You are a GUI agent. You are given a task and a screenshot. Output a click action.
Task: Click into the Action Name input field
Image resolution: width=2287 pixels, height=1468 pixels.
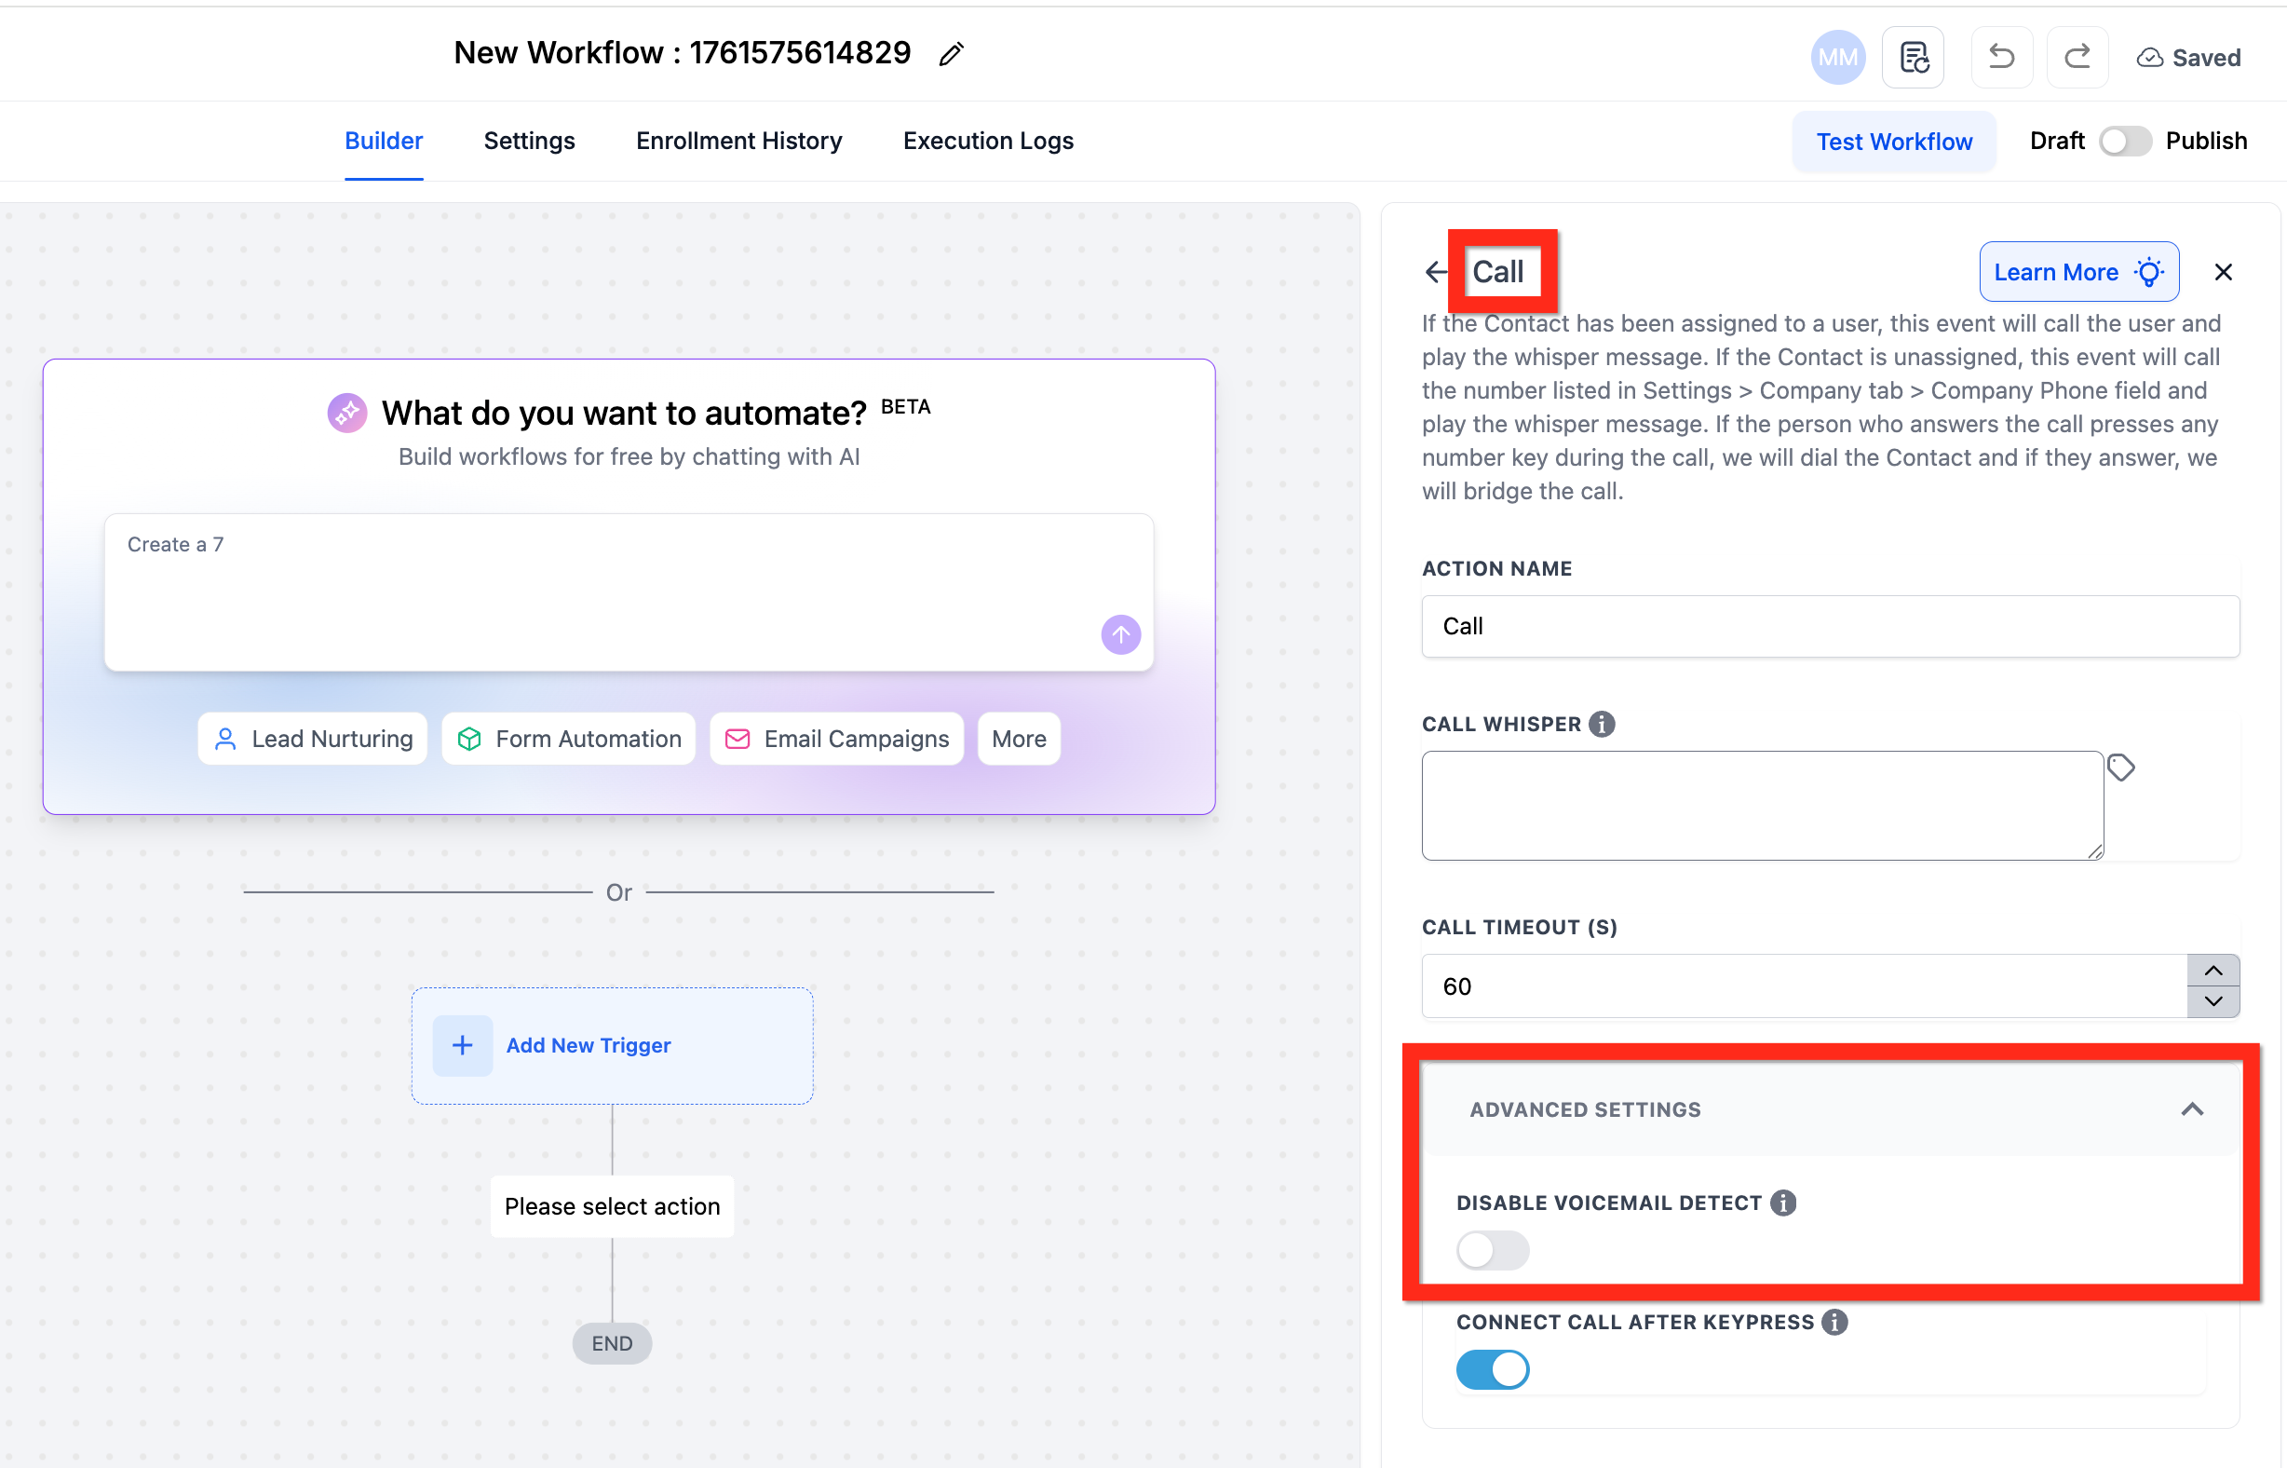(x=1830, y=626)
